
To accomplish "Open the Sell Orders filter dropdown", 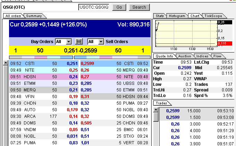I will tap(101, 42).
